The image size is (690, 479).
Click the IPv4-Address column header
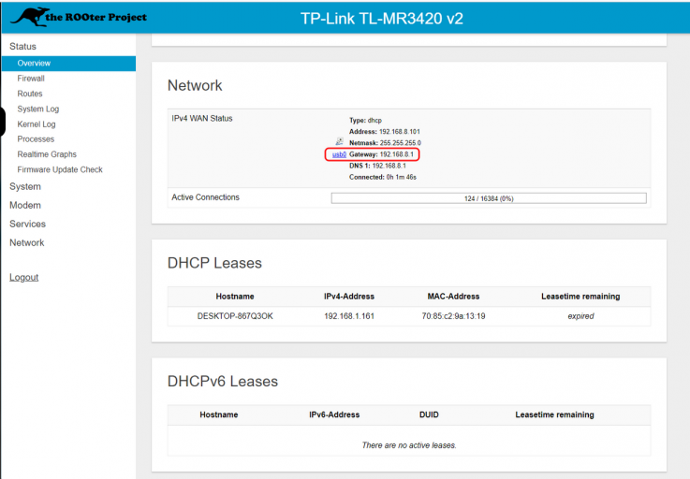(x=349, y=297)
